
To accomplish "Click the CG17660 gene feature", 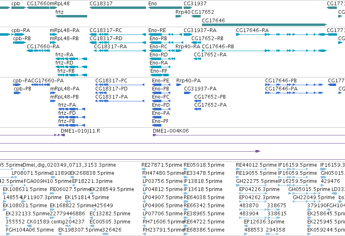I will click(x=38, y=8).
